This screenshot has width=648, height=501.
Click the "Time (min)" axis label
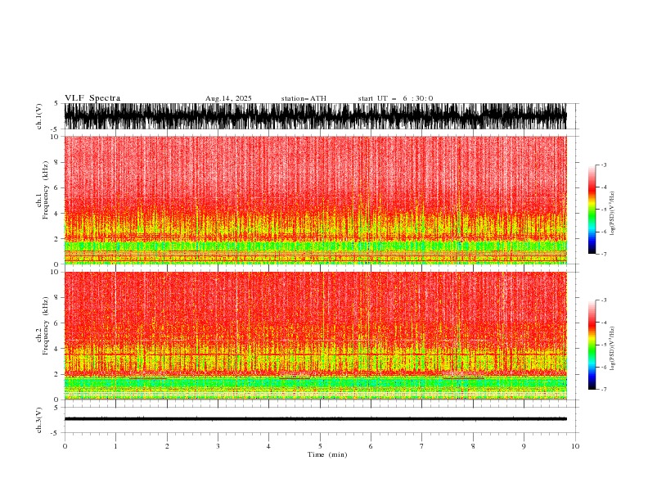tap(327, 454)
